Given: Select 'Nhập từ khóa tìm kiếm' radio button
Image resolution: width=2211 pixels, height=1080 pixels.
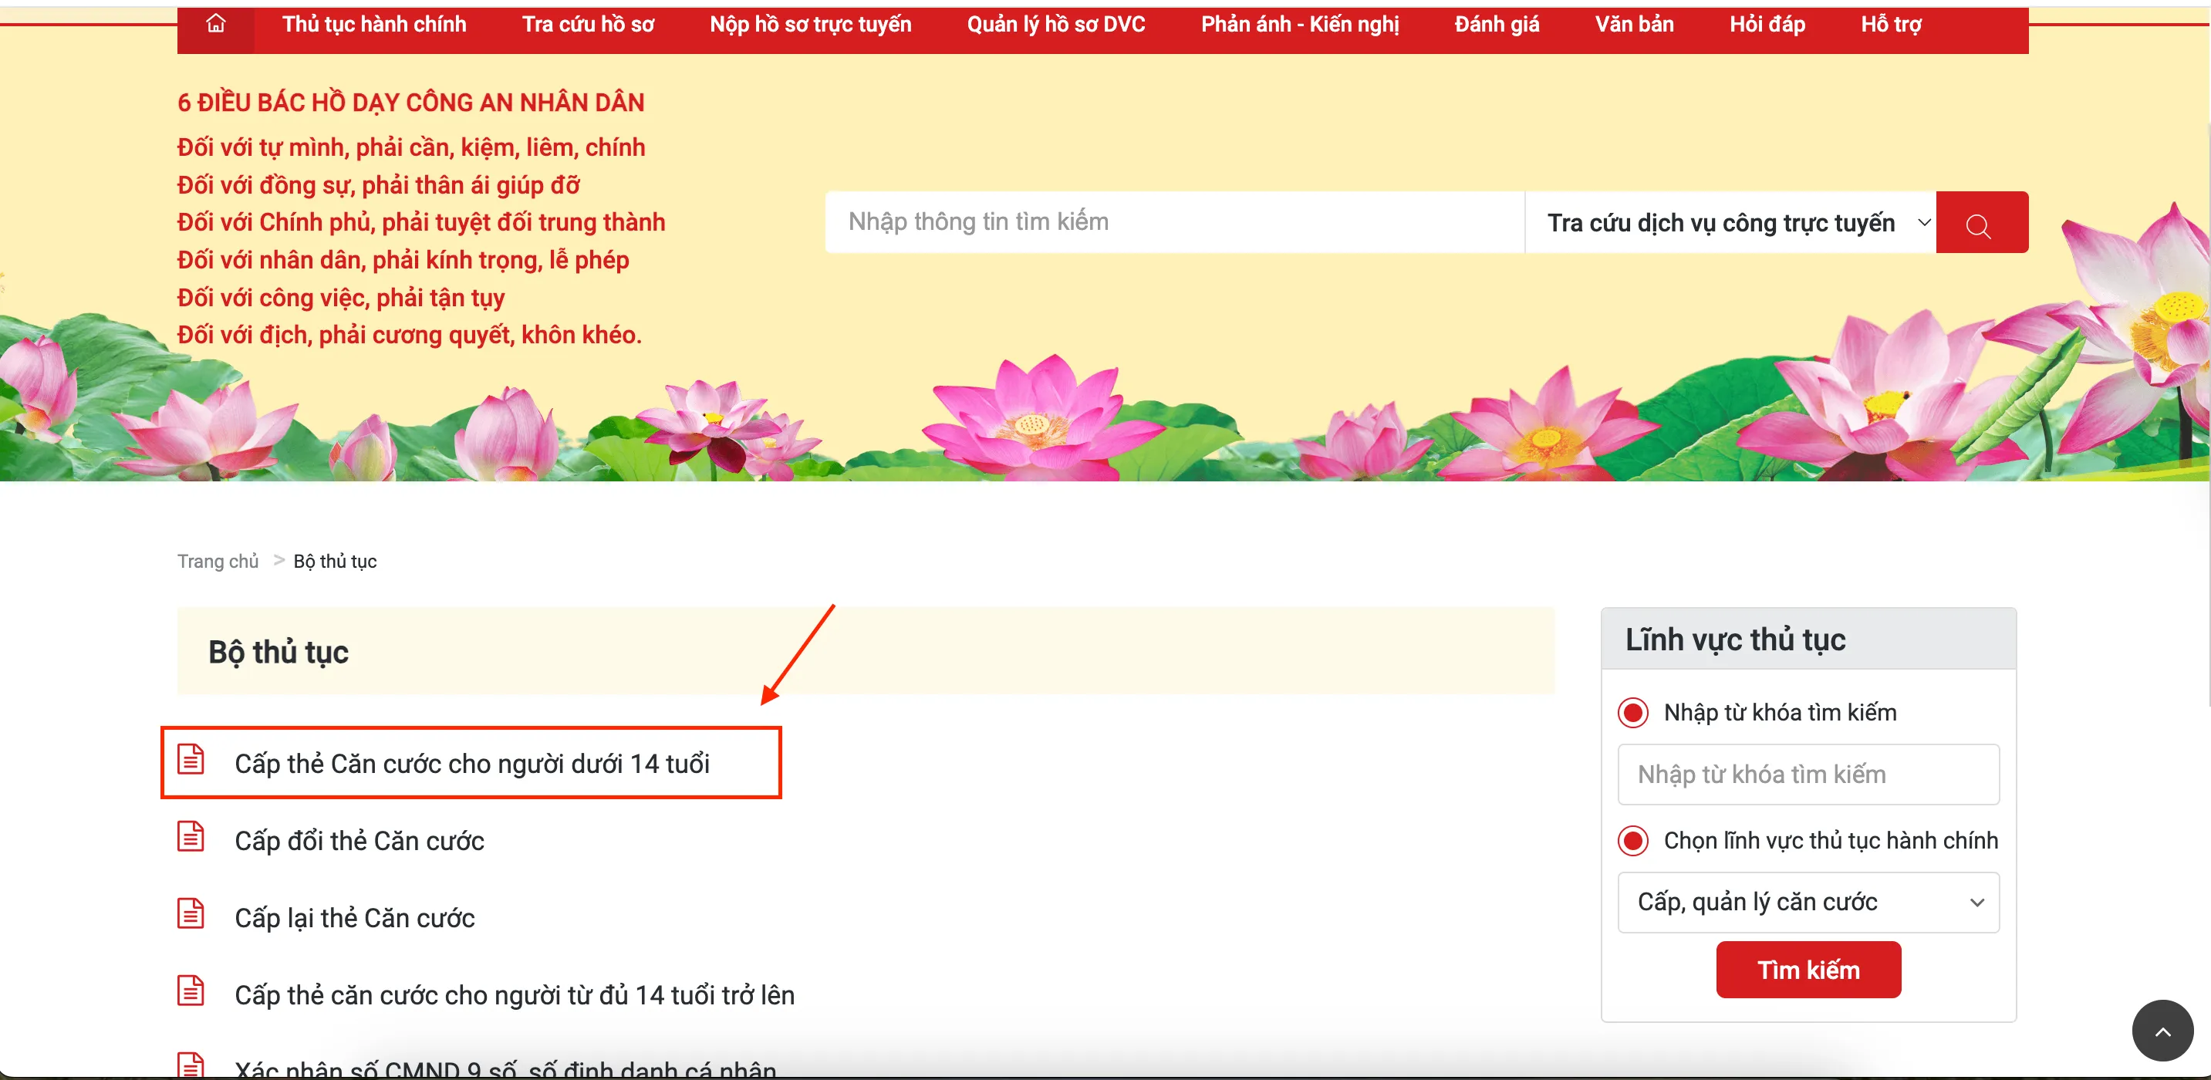Looking at the screenshot, I should tap(1632, 713).
